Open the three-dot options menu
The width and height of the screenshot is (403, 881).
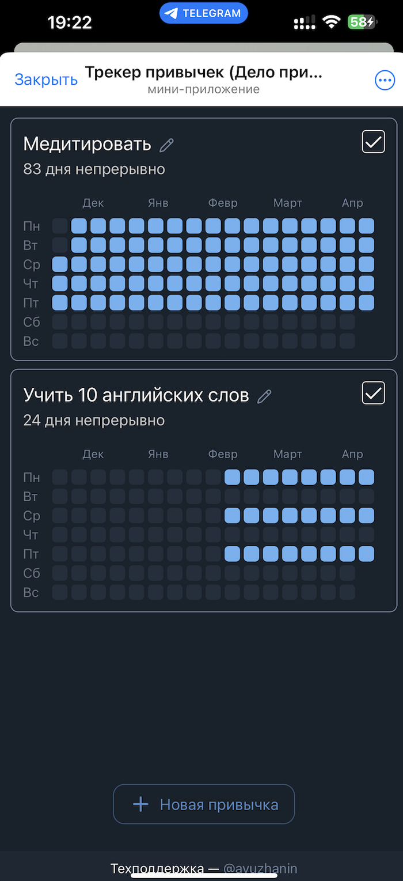click(385, 80)
